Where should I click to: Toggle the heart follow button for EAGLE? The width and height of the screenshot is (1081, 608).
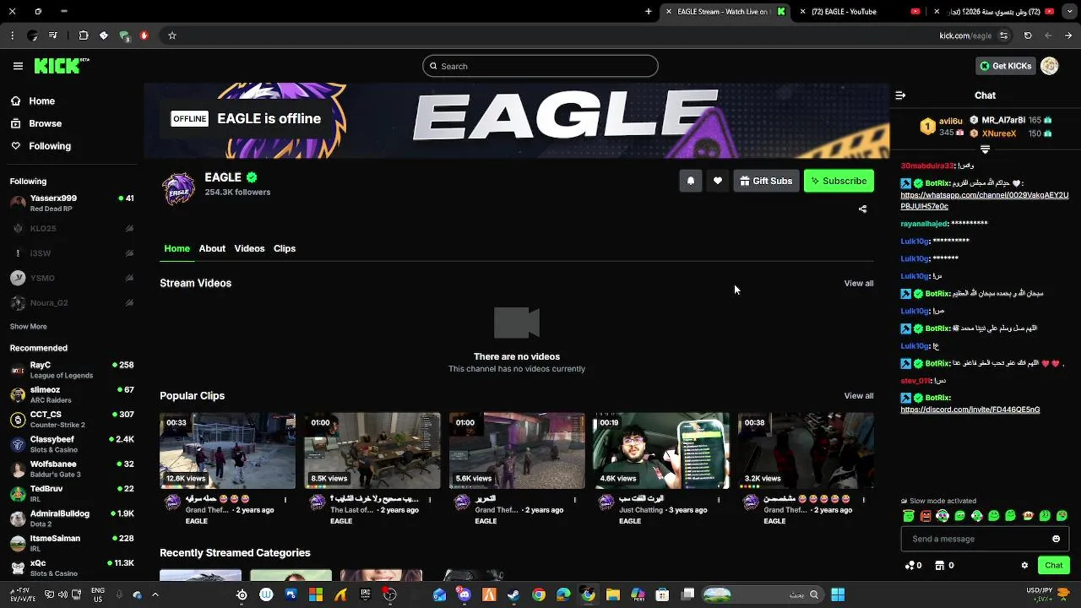coord(718,181)
